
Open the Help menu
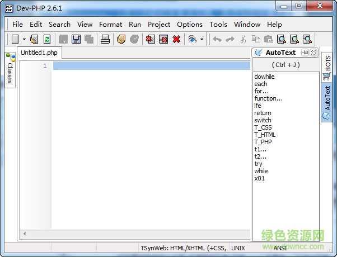click(x=274, y=25)
